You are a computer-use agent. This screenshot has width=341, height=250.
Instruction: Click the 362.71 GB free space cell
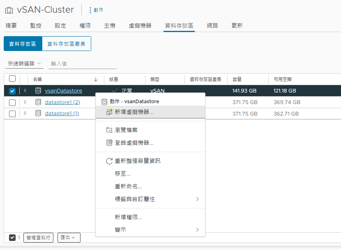286,113
